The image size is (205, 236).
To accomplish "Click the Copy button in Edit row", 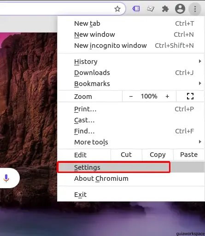I will (158, 155).
